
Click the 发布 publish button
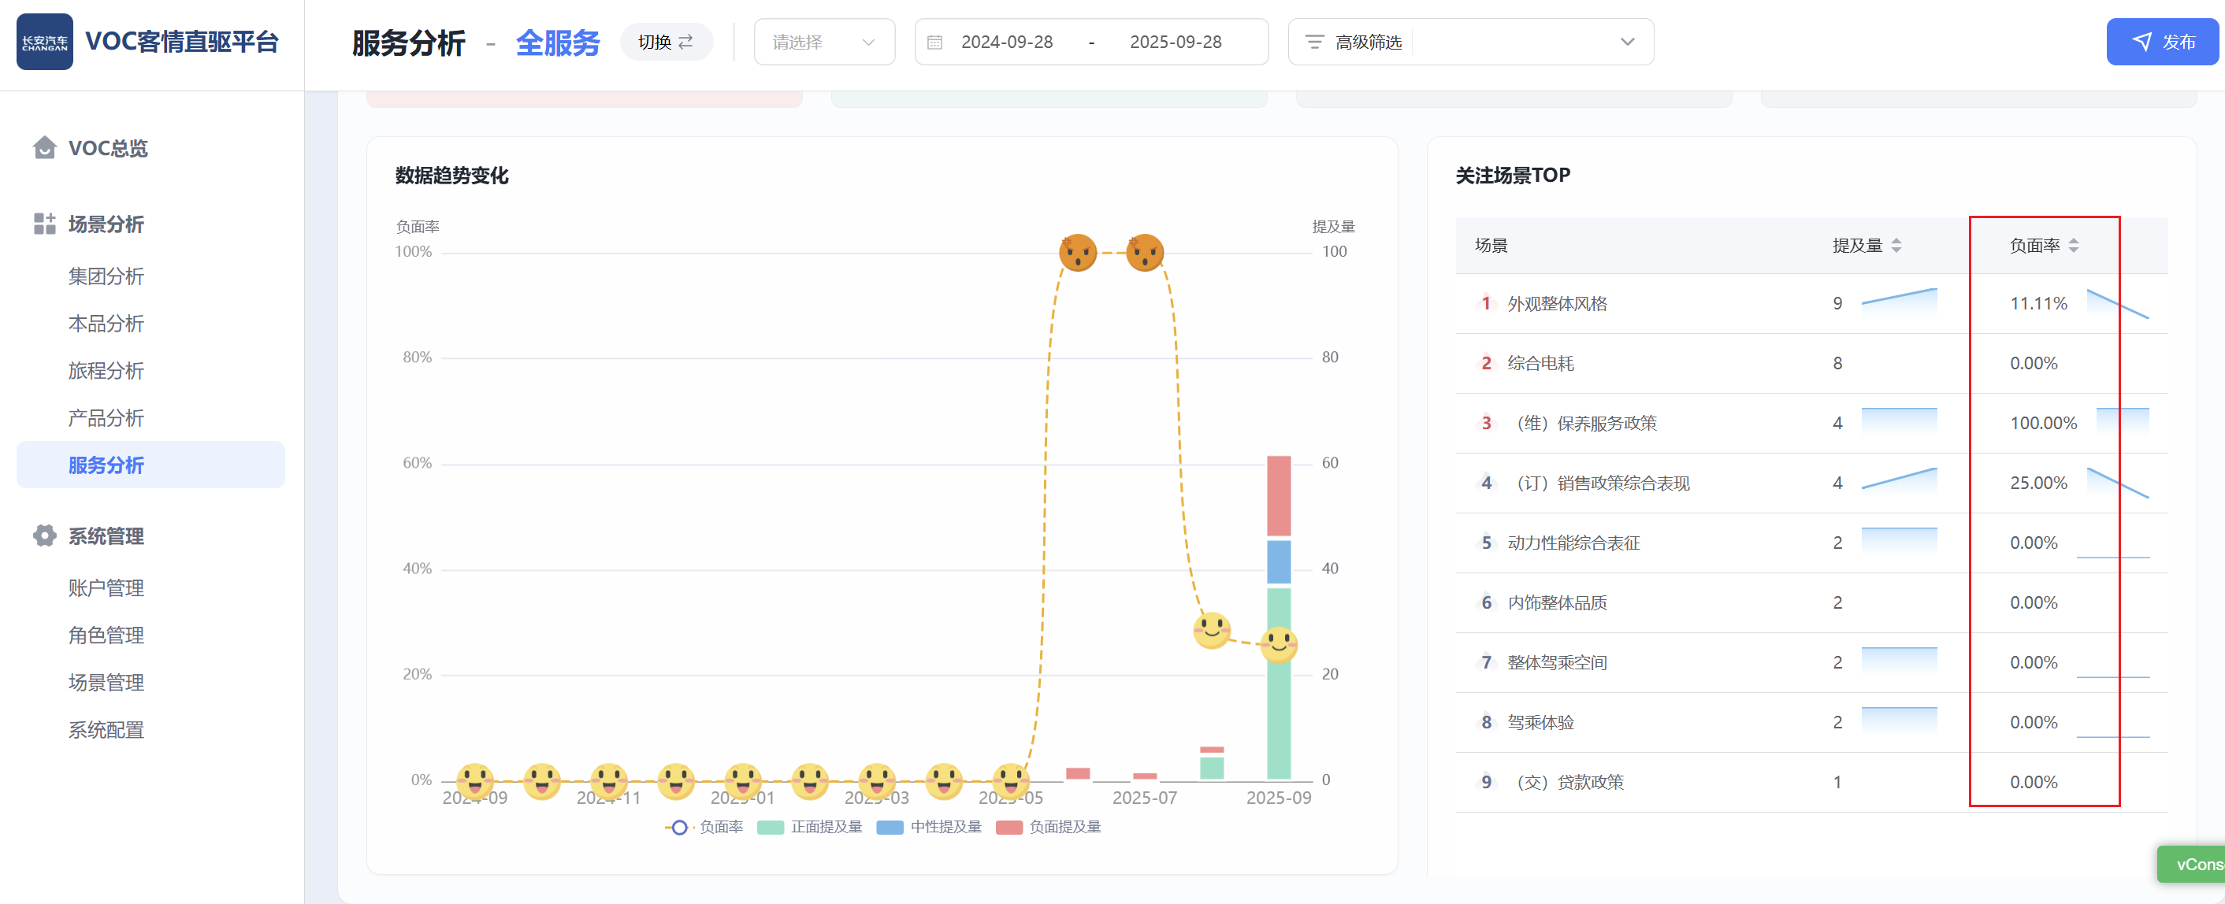coord(2162,43)
